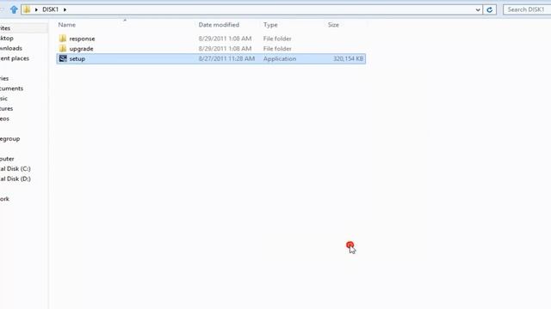Click into the Search DISK1 field

coord(527,9)
